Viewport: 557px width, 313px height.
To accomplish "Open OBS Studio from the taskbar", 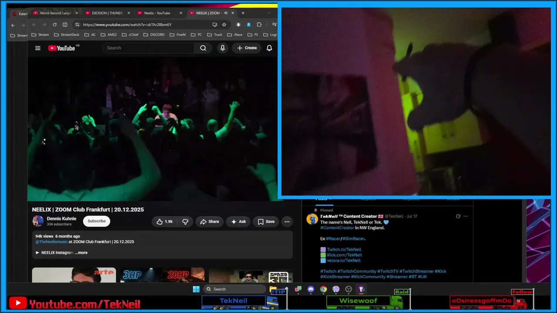I will click(349, 289).
